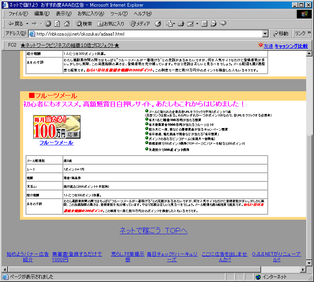The height and width of the screenshot is (282, 314).
Task: Follow the ネットで稼ごう TOPへ link
Action: click(153, 230)
